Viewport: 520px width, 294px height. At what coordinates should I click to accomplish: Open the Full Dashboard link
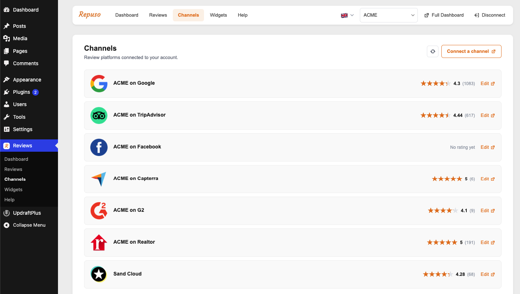coord(444,15)
